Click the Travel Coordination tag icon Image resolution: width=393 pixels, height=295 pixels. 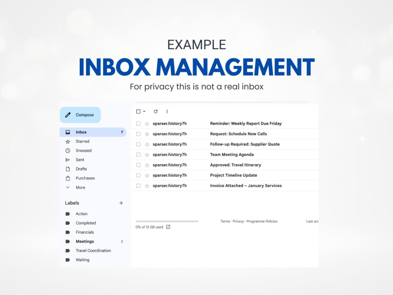[68, 251]
